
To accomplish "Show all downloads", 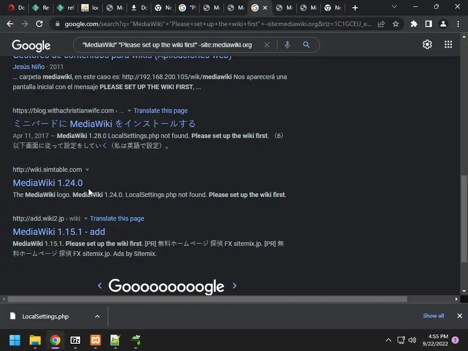I will tap(433, 316).
